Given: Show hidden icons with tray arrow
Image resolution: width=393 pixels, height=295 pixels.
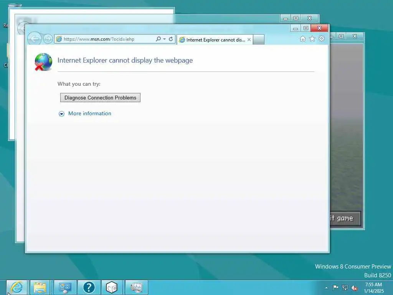Looking at the screenshot, I should click(326, 288).
